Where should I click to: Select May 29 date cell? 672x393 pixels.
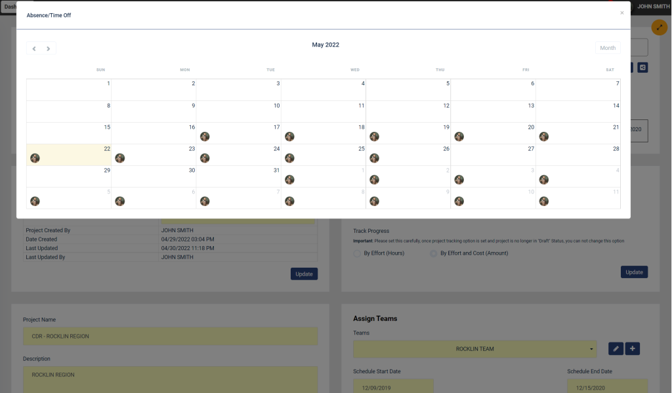(69, 176)
